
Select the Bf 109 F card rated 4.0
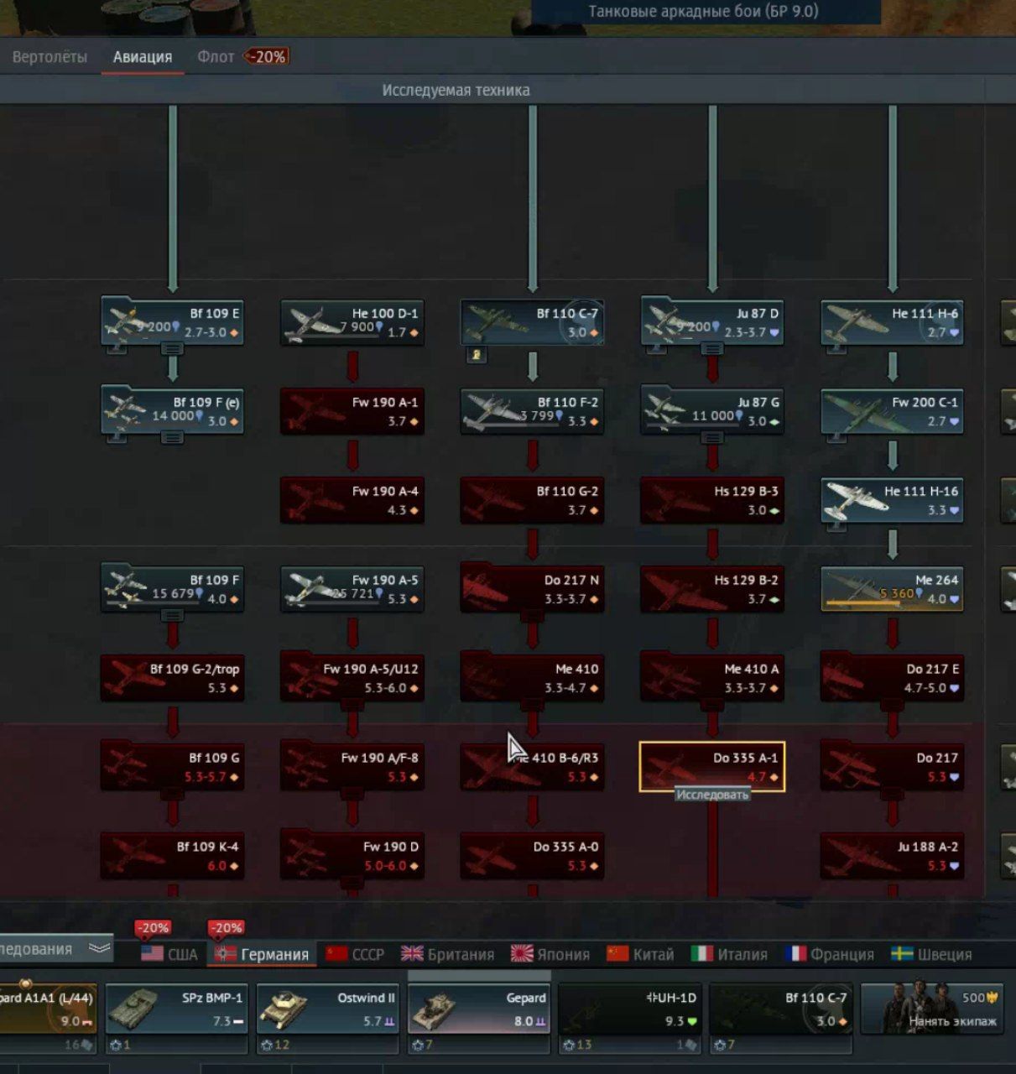click(x=172, y=590)
